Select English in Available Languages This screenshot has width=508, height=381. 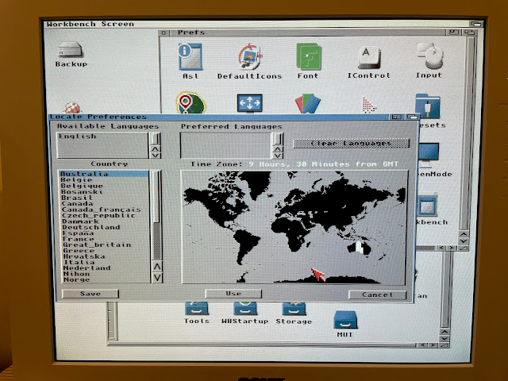coord(102,137)
